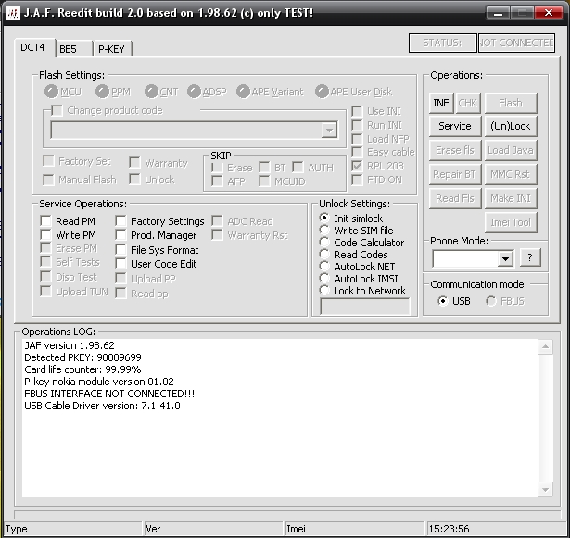The height and width of the screenshot is (538, 570).
Task: Click the CNT flash file button
Action: click(151, 92)
